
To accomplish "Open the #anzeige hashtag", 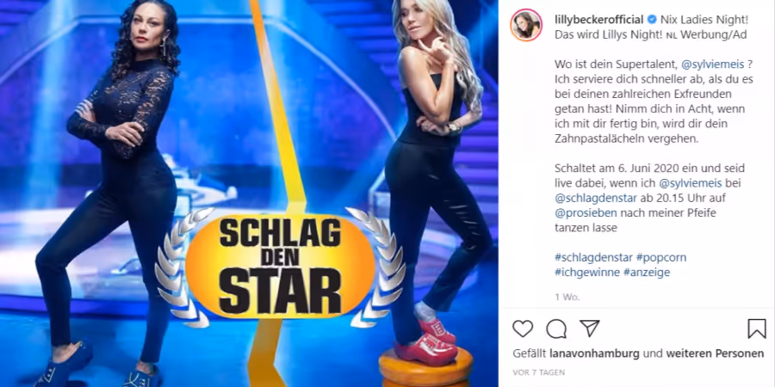I will [647, 272].
